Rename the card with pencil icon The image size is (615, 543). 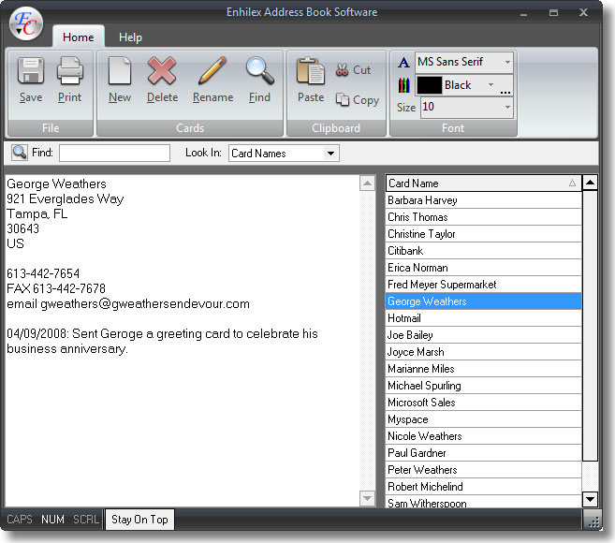[x=212, y=80]
